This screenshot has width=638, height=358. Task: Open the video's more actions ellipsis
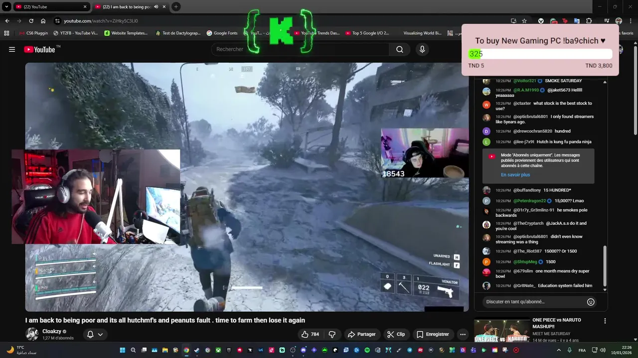coord(463,334)
